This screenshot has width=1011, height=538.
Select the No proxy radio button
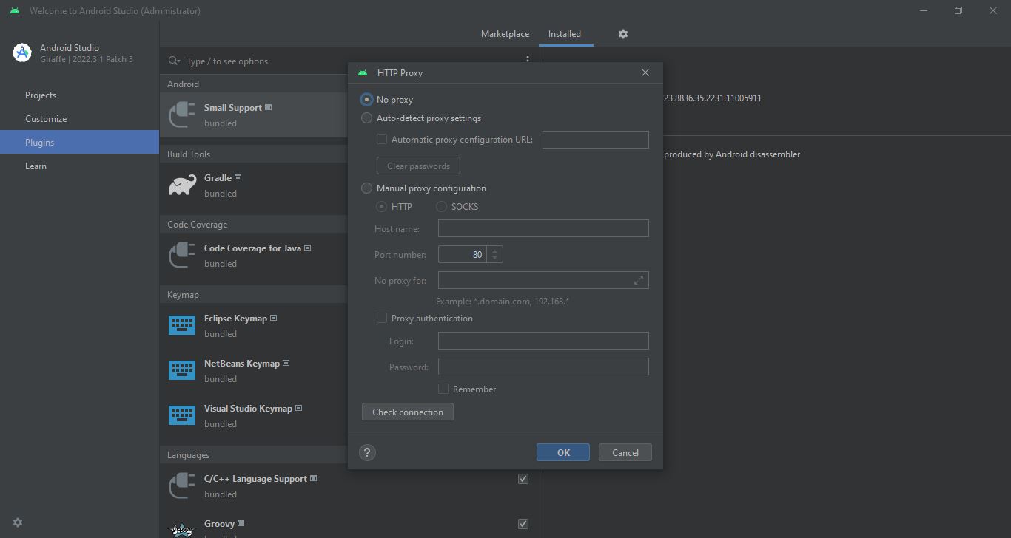[366, 99]
